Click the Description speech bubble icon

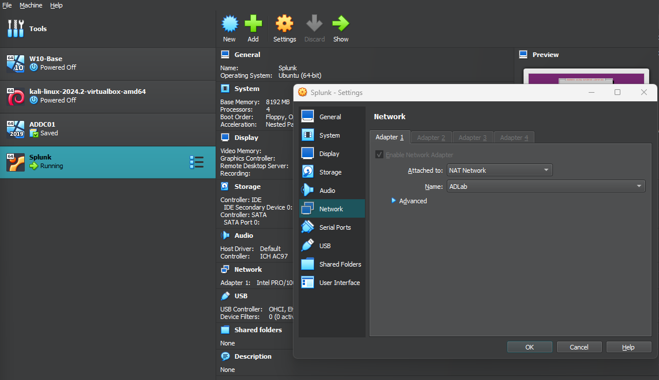225,356
